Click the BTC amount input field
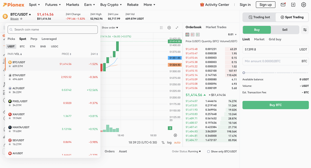This screenshot has width=311, height=168. [275, 61]
